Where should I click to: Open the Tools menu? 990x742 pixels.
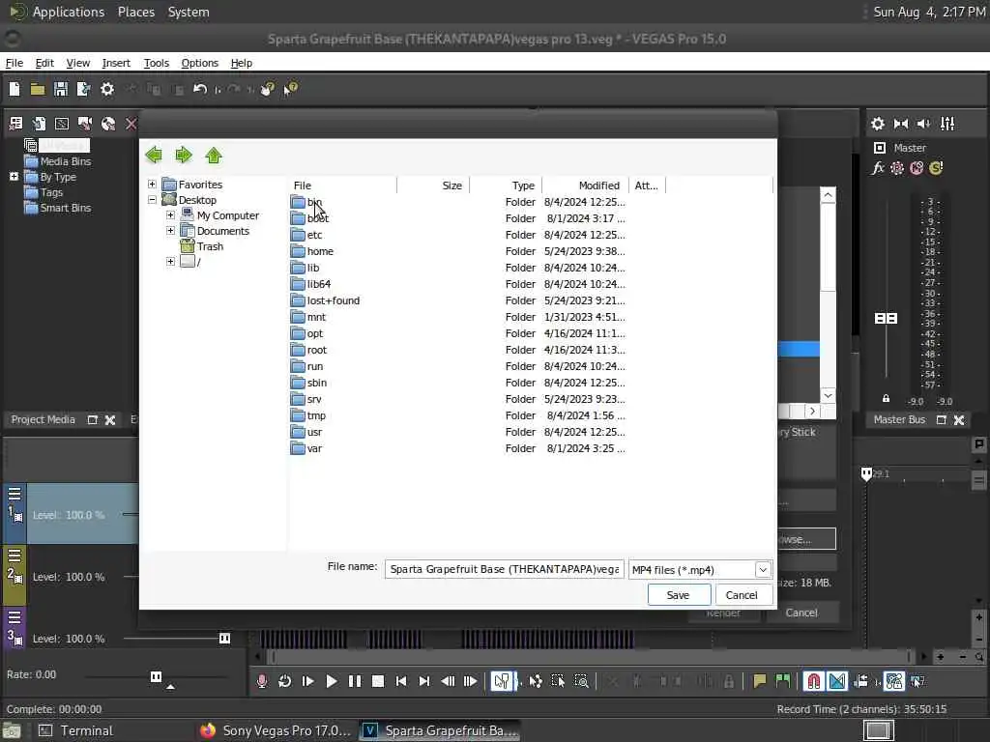coord(156,63)
